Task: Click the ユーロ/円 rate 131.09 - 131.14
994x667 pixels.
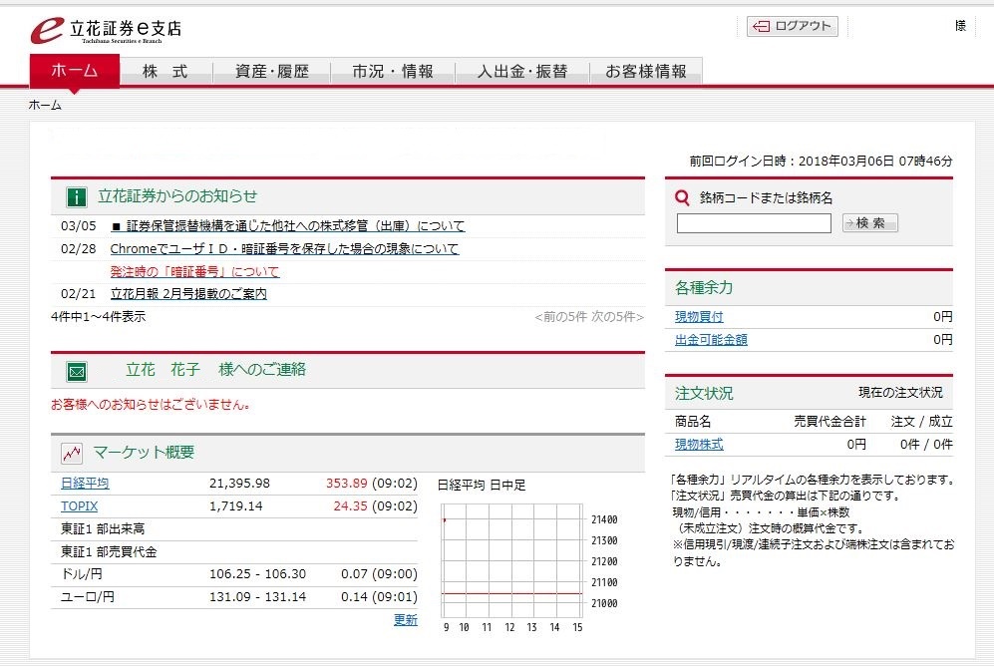Action: coord(257,596)
